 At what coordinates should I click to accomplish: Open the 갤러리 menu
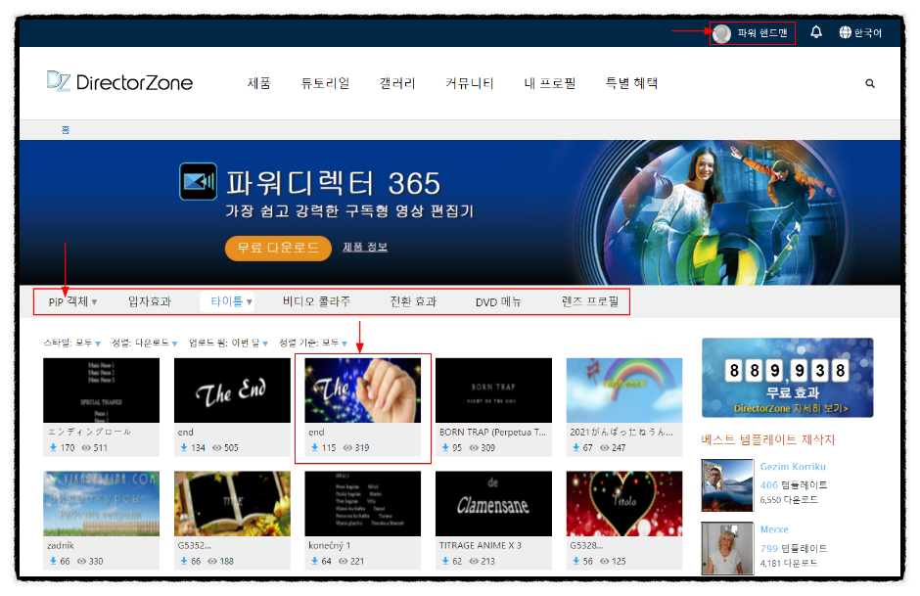coord(397,83)
